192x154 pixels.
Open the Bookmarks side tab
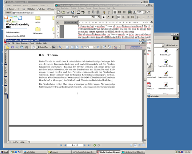point(5,58)
